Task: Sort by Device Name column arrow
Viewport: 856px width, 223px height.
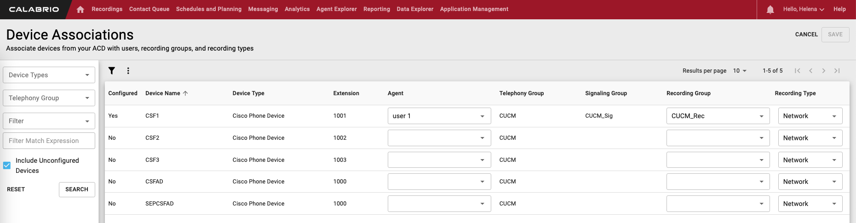Action: (185, 93)
